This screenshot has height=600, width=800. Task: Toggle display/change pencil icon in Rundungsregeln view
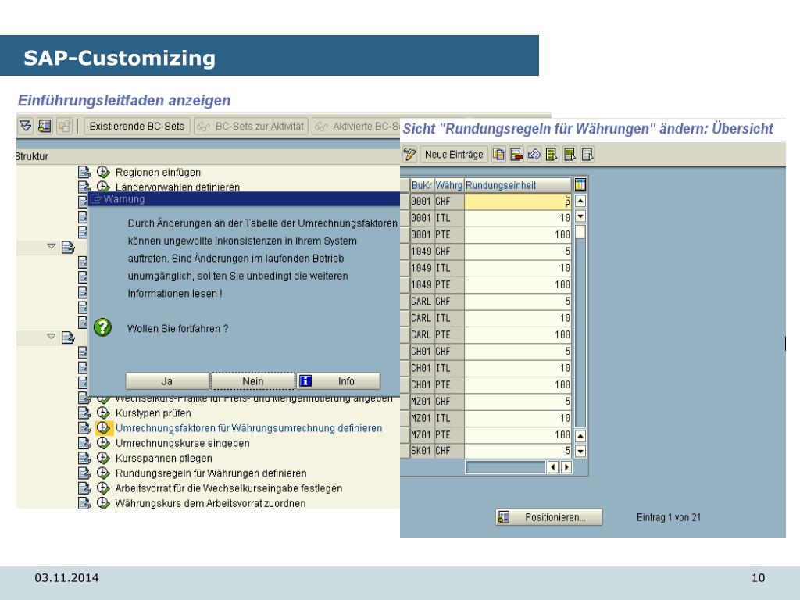(x=409, y=154)
